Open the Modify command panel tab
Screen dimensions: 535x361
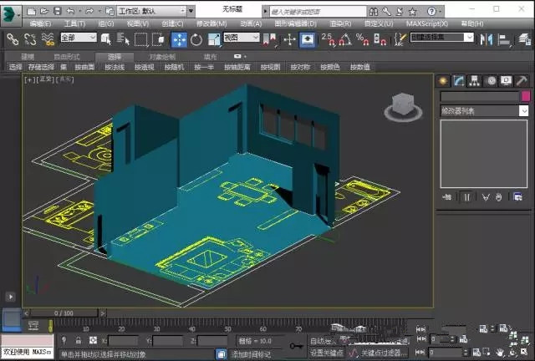pyautogui.click(x=459, y=81)
